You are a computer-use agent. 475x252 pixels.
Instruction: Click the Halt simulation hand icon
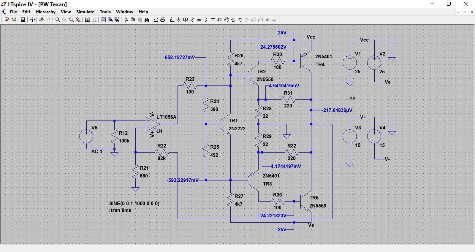coord(48,20)
